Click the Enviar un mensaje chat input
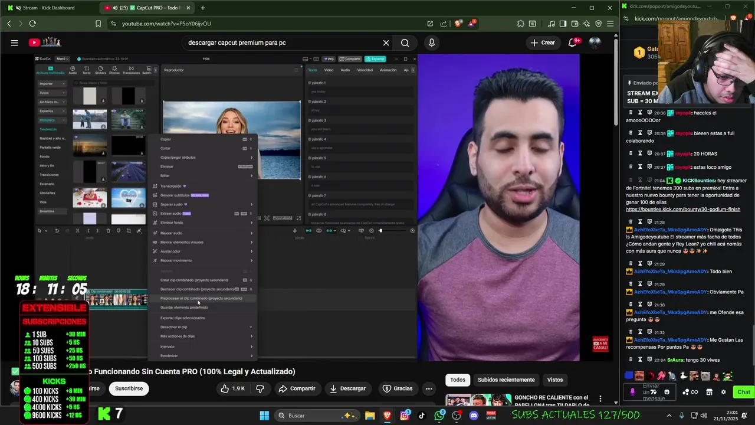The height and width of the screenshot is (425, 755). pos(650,392)
